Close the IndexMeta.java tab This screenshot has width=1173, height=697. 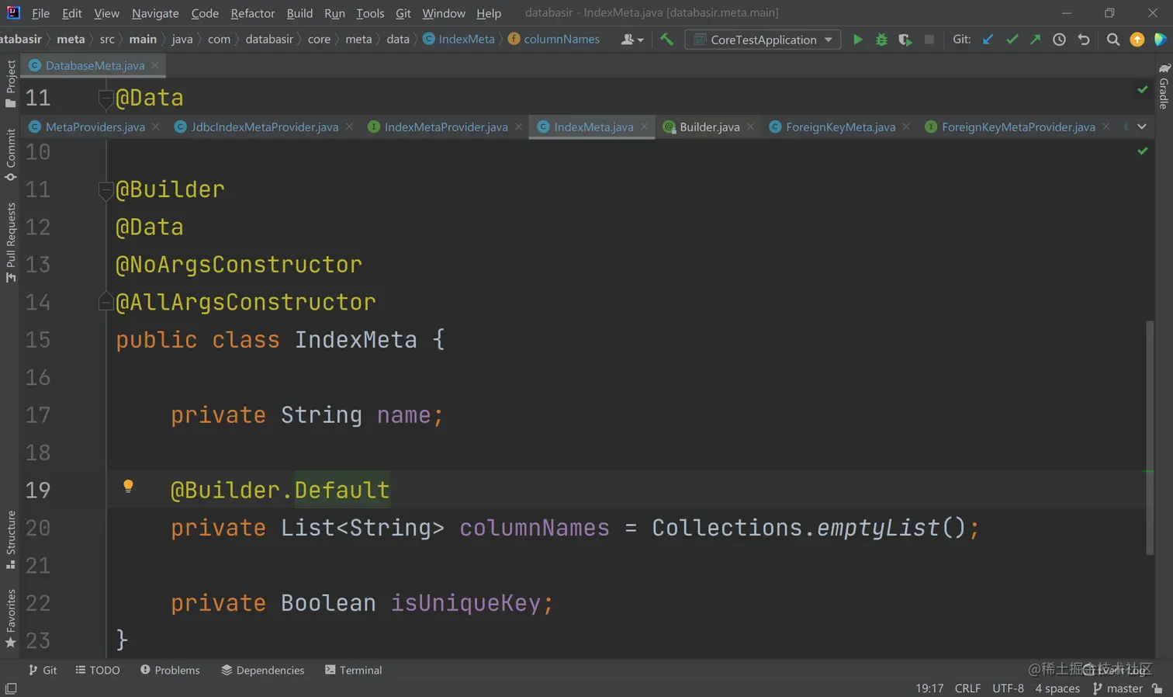644,127
